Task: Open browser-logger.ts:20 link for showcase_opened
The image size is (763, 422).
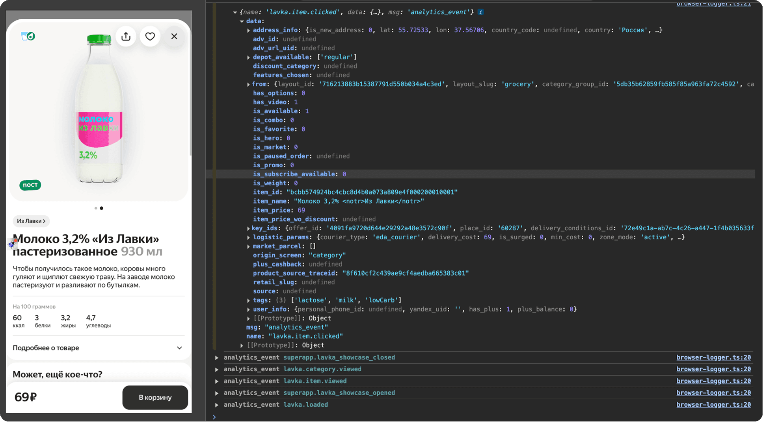Action: pyautogui.click(x=713, y=393)
